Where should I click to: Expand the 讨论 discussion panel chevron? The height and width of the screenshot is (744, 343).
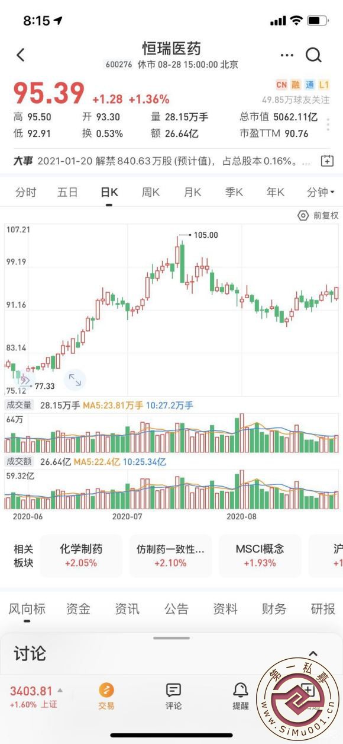(x=313, y=654)
